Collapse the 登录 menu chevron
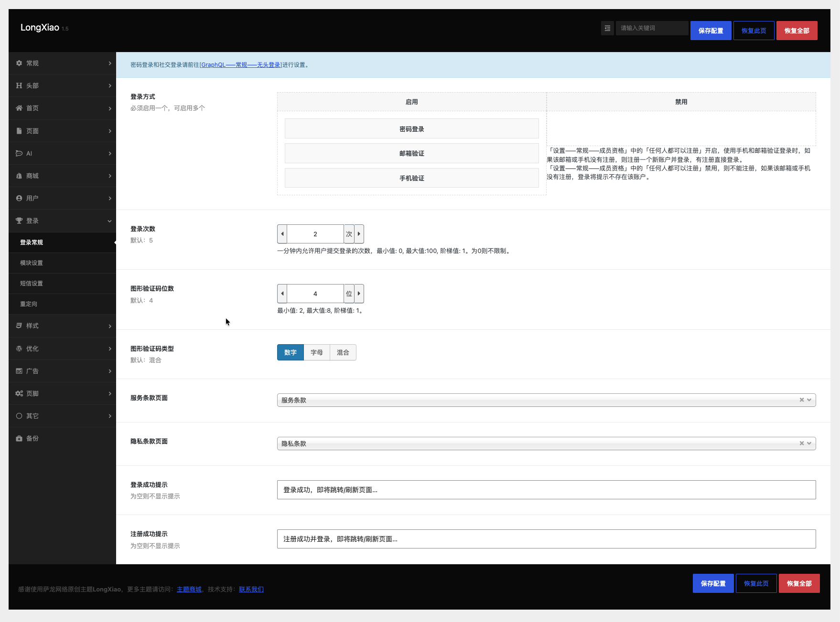Viewport: 840px width, 622px height. pyautogui.click(x=110, y=221)
